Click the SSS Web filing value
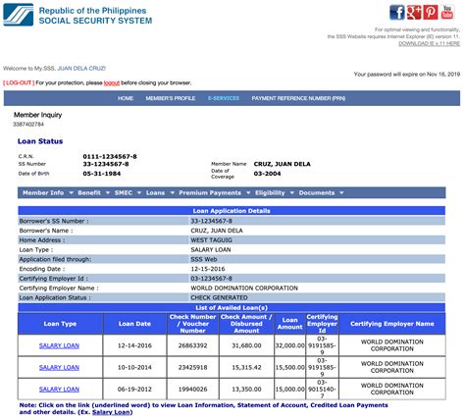The image size is (465, 420). pyautogui.click(x=204, y=259)
